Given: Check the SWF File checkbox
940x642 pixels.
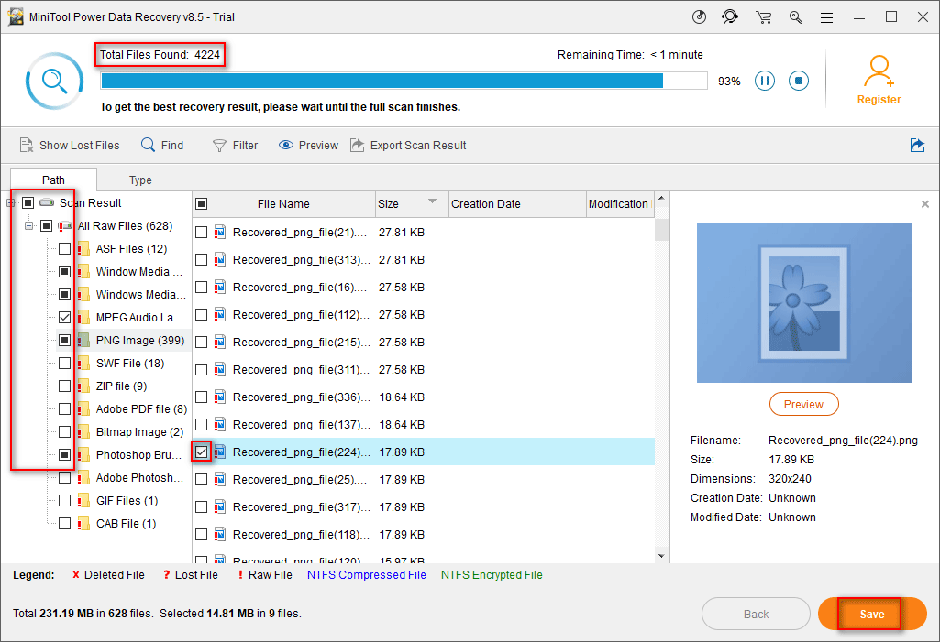Looking at the screenshot, I should pos(65,363).
